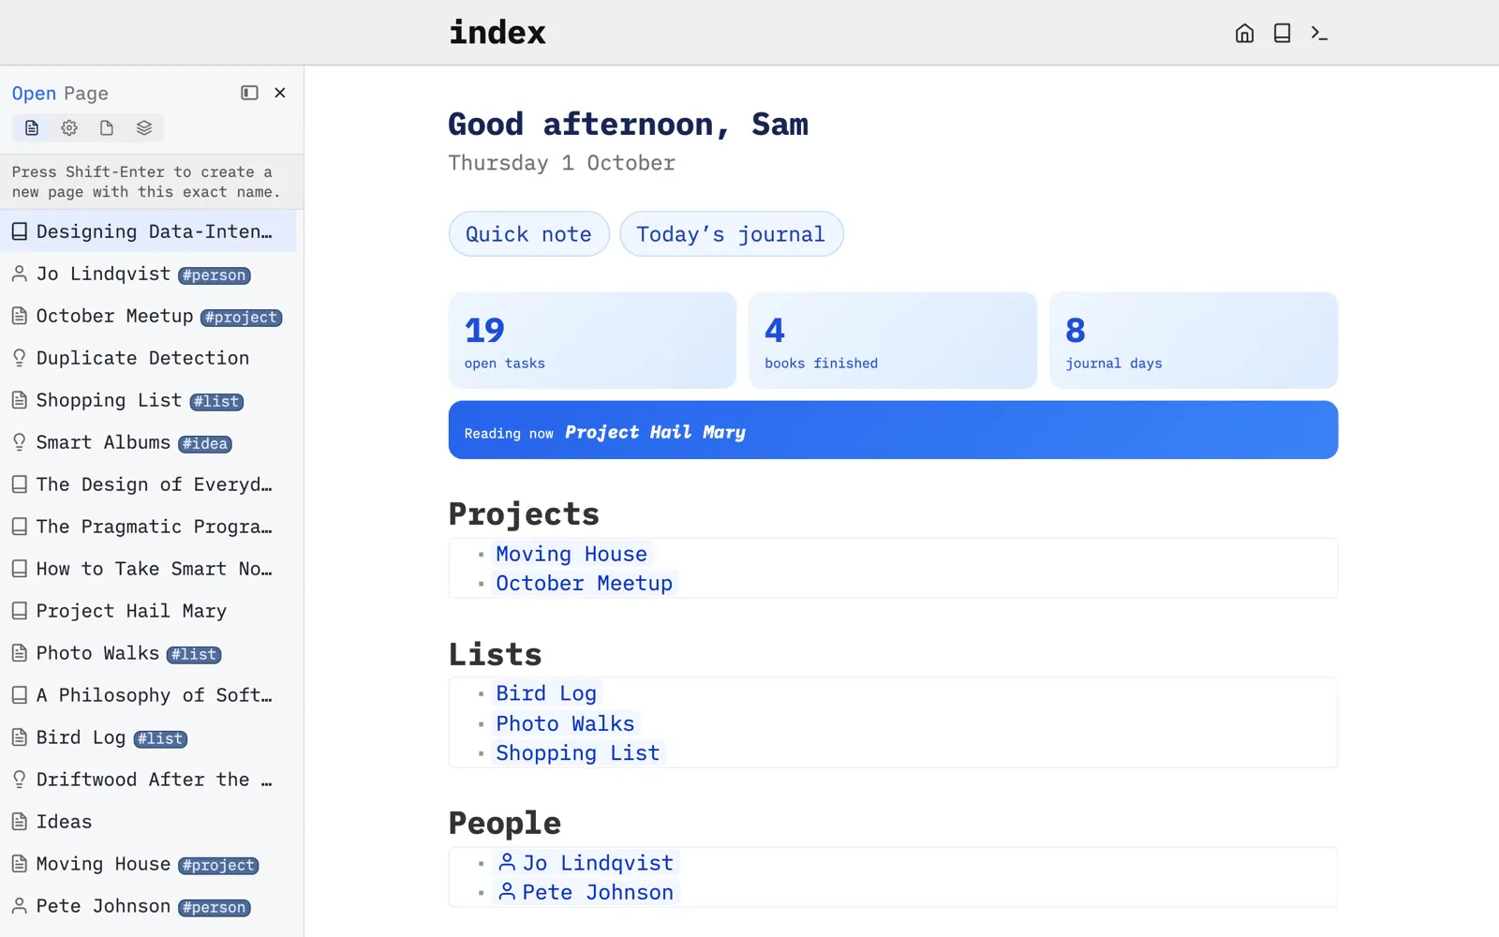Select the blank document filter tab icon
Screen dimensions: 1499x937
point(107,127)
